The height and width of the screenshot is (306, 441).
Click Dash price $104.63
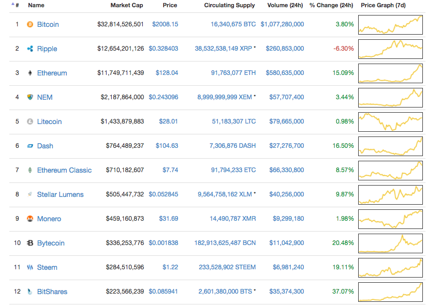(167, 146)
